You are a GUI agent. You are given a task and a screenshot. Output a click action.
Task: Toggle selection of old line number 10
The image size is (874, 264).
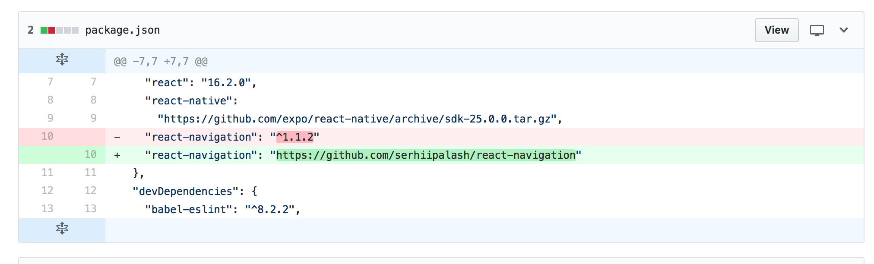(x=48, y=136)
